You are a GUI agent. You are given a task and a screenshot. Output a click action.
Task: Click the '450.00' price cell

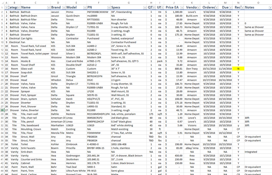[x=174, y=156]
